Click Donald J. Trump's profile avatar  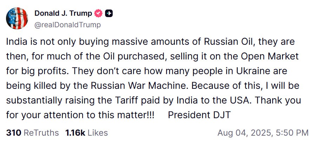coord(17,18)
